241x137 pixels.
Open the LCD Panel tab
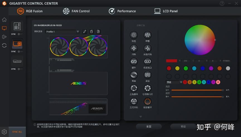point(166,11)
